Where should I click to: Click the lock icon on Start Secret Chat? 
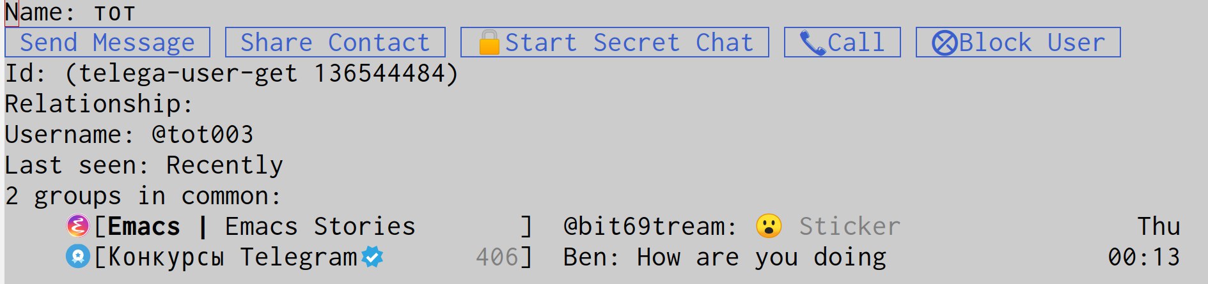click(489, 43)
